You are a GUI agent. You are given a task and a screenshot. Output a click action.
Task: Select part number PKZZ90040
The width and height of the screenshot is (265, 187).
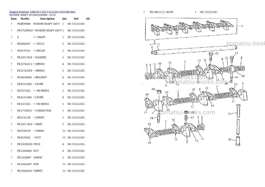pyautogui.click(x=24, y=24)
